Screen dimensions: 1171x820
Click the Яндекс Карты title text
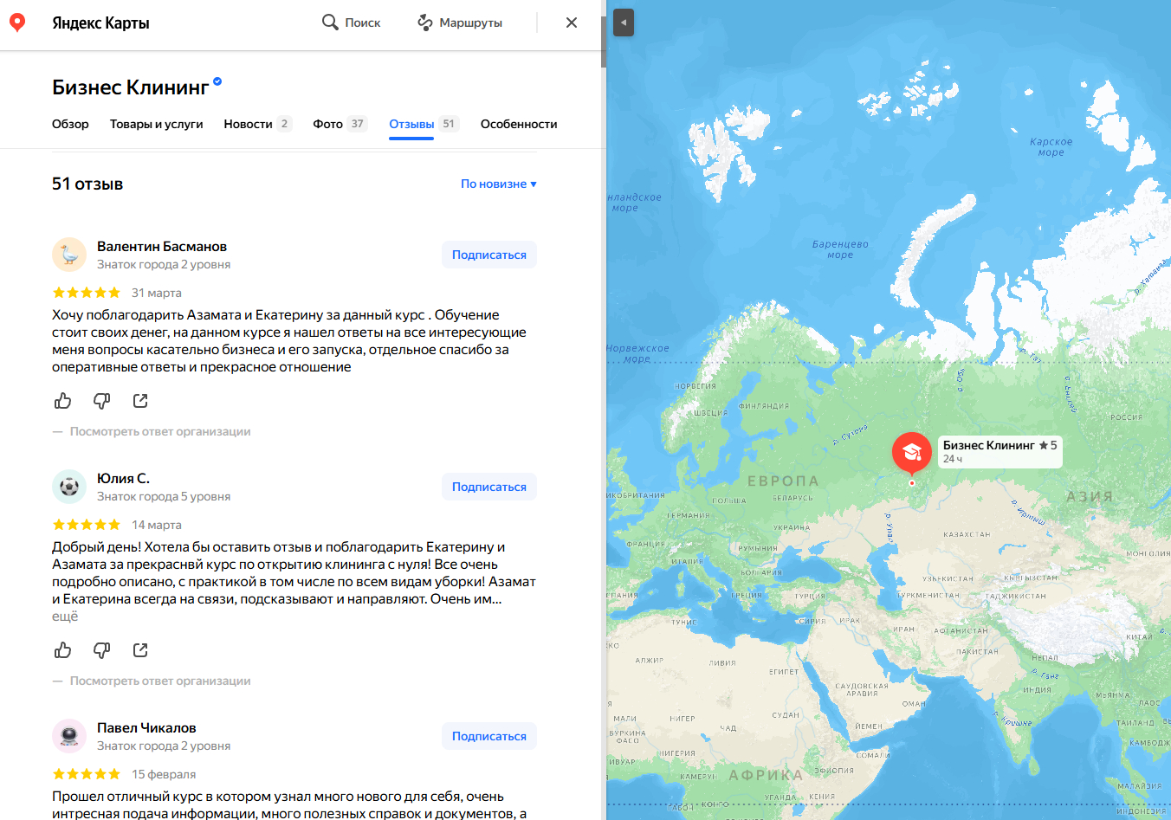click(x=100, y=23)
